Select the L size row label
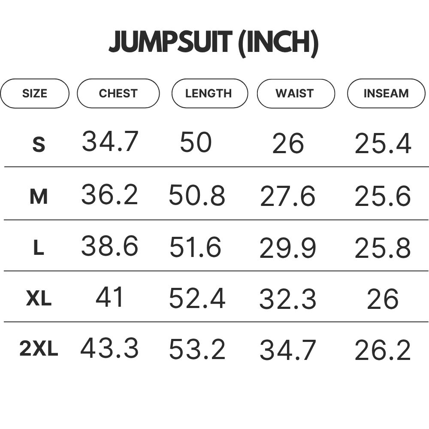 [39, 248]
